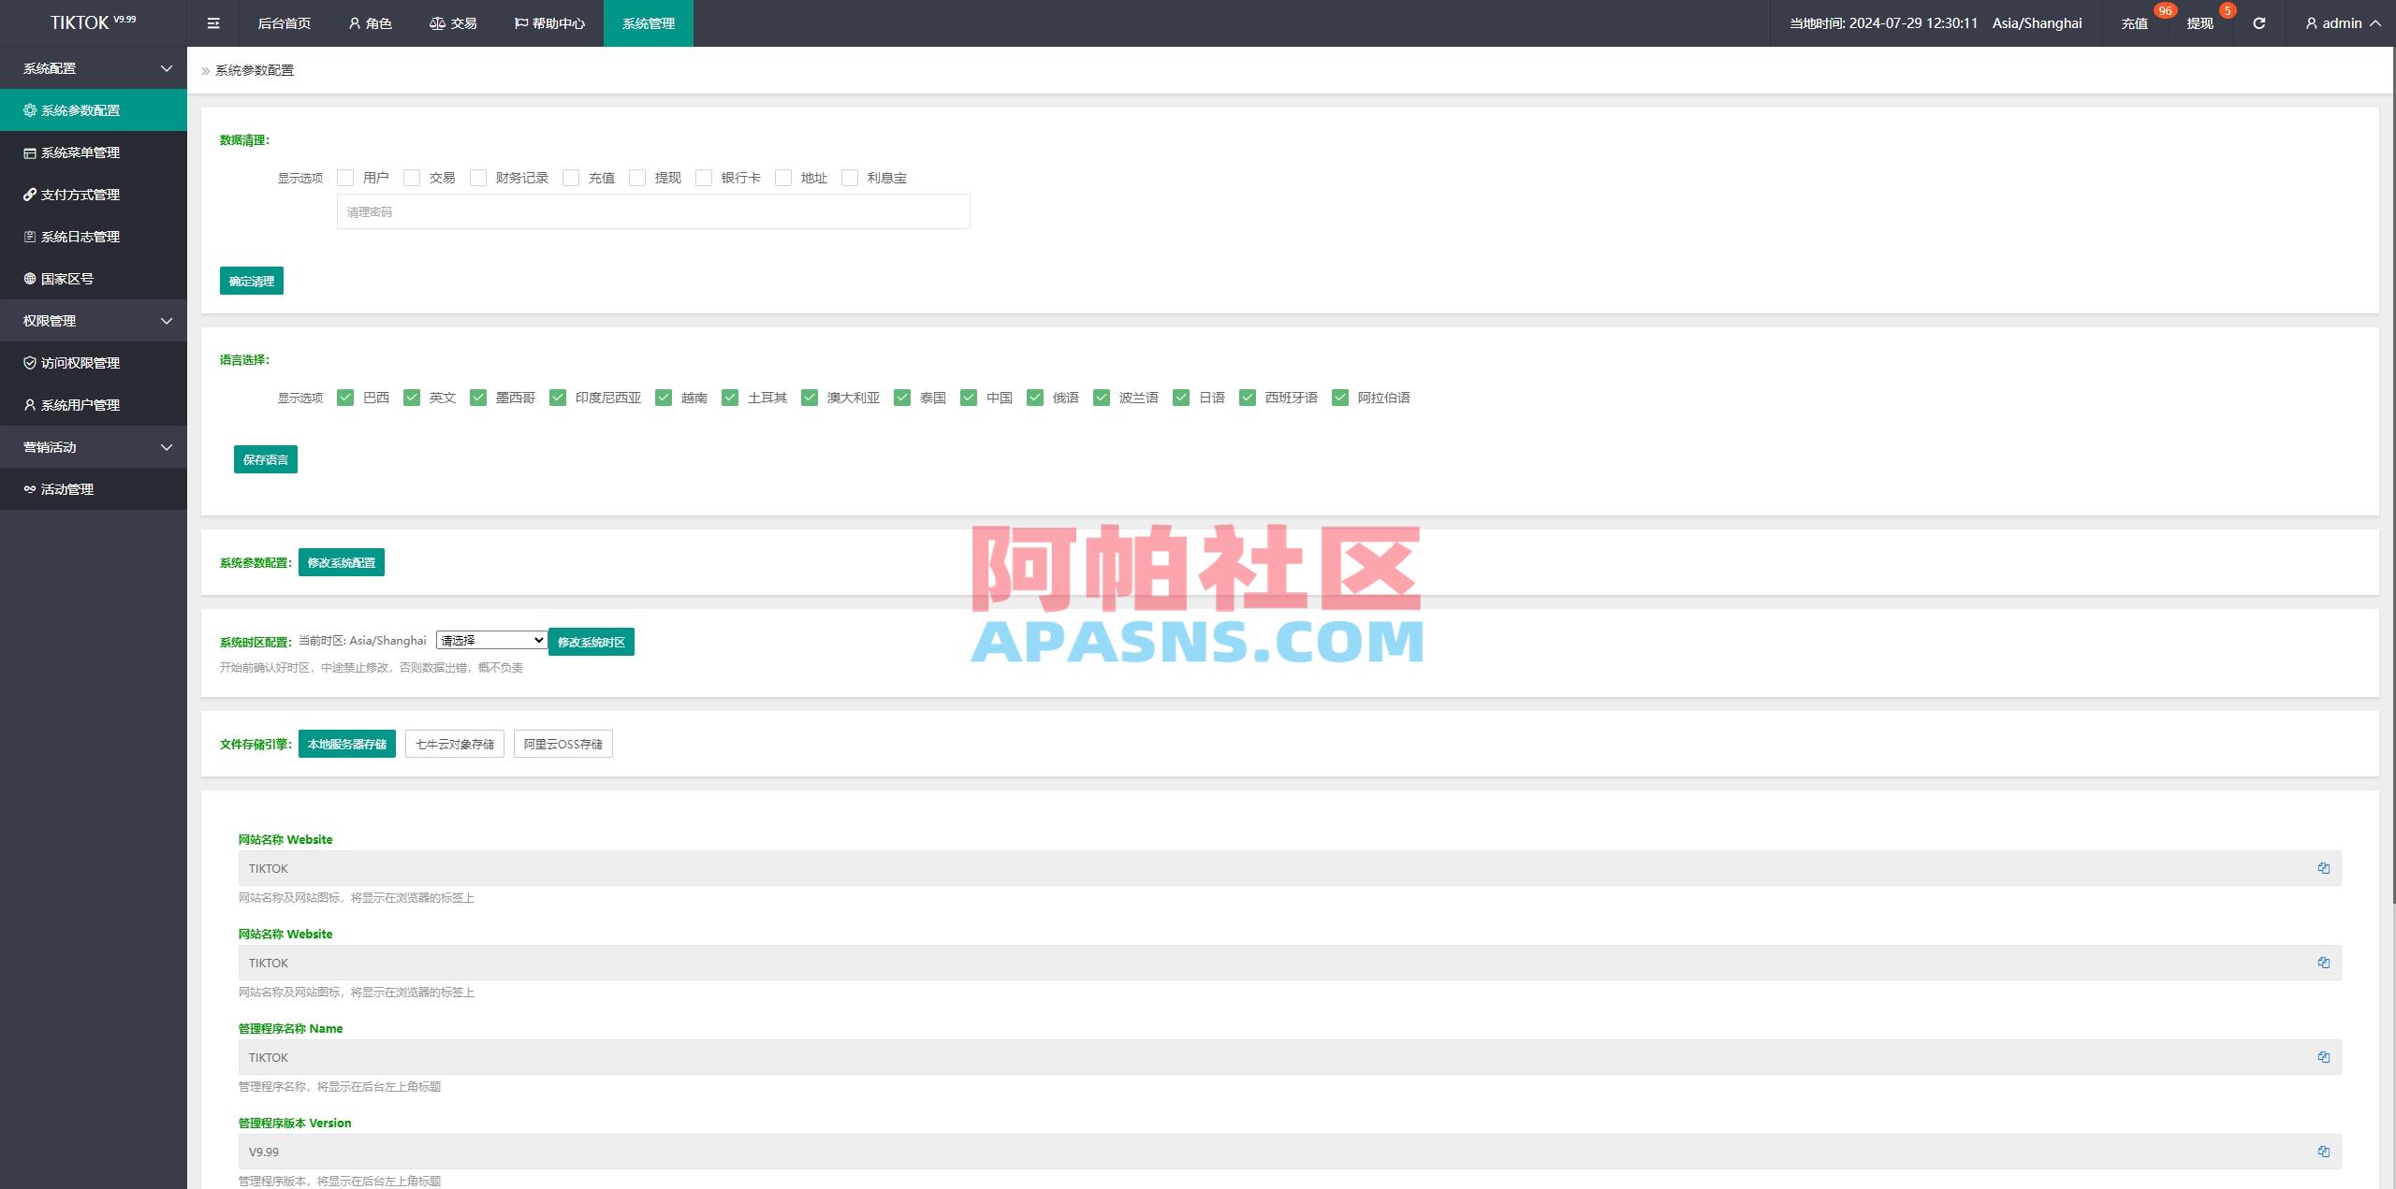Click inside the 清理密码 input field

652,211
